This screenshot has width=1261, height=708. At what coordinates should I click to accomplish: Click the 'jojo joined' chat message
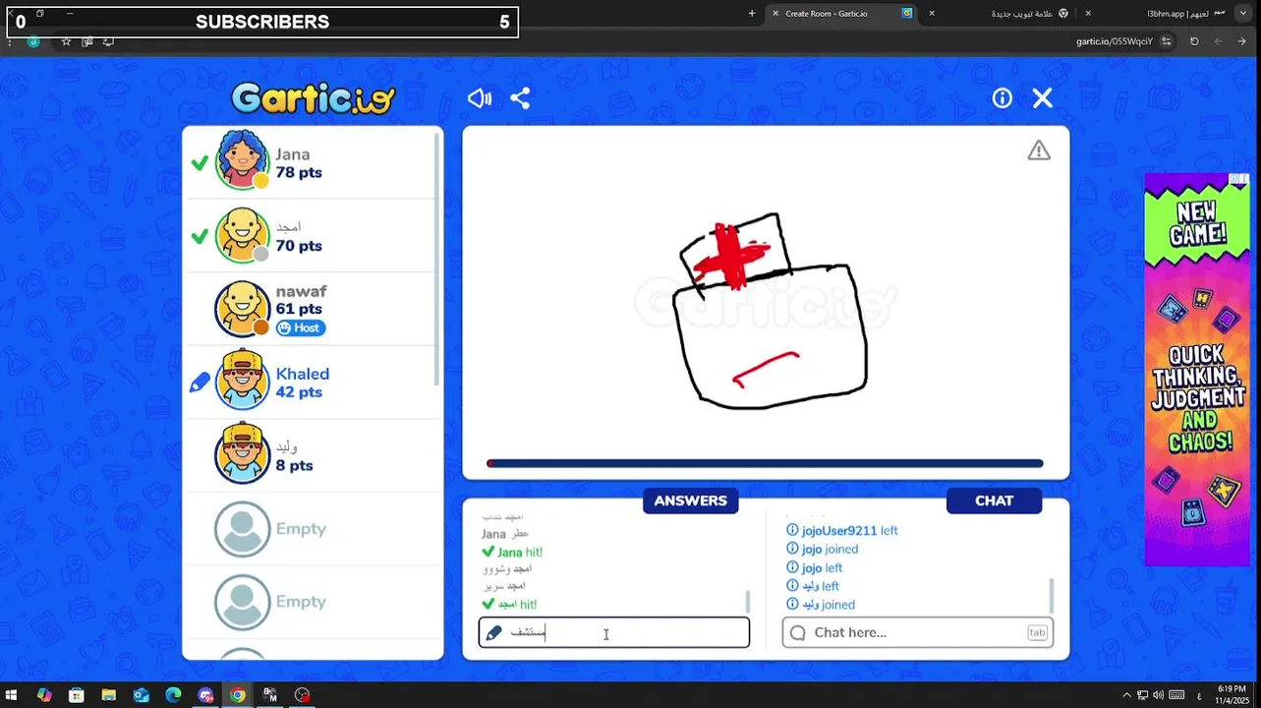823,550
